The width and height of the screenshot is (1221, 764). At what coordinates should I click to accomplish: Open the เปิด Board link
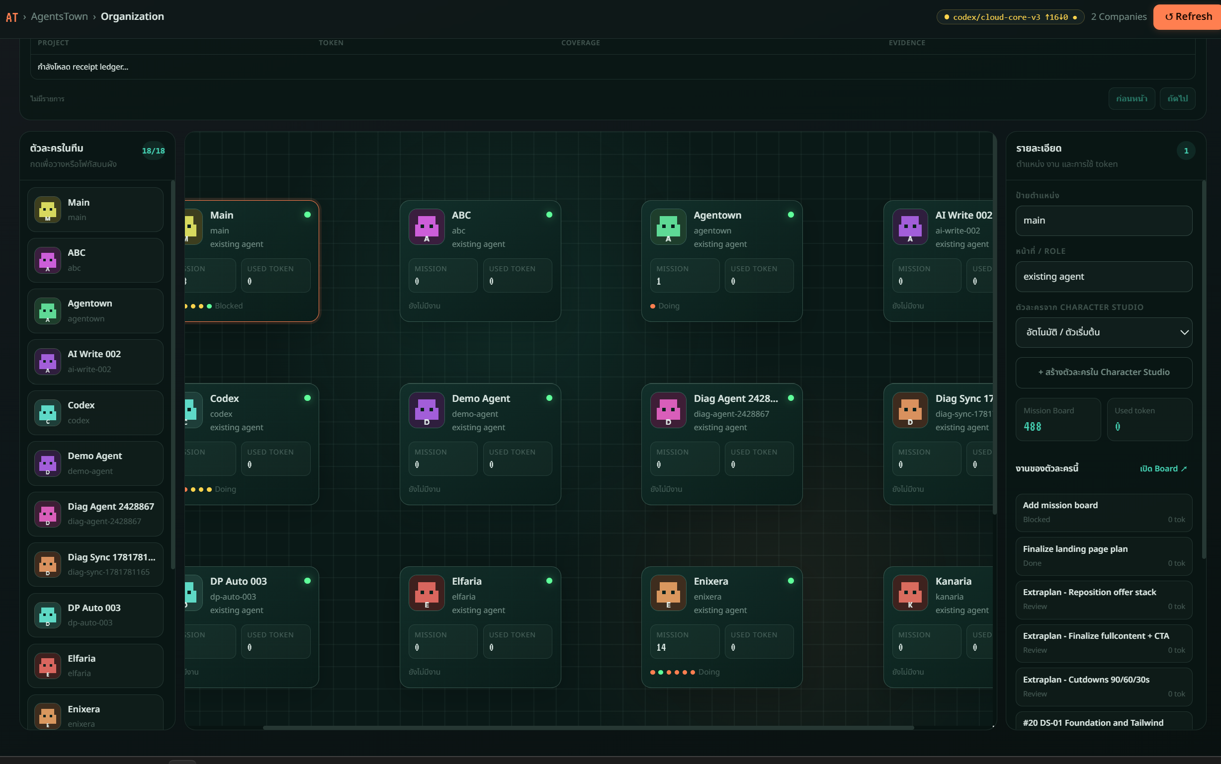1163,469
